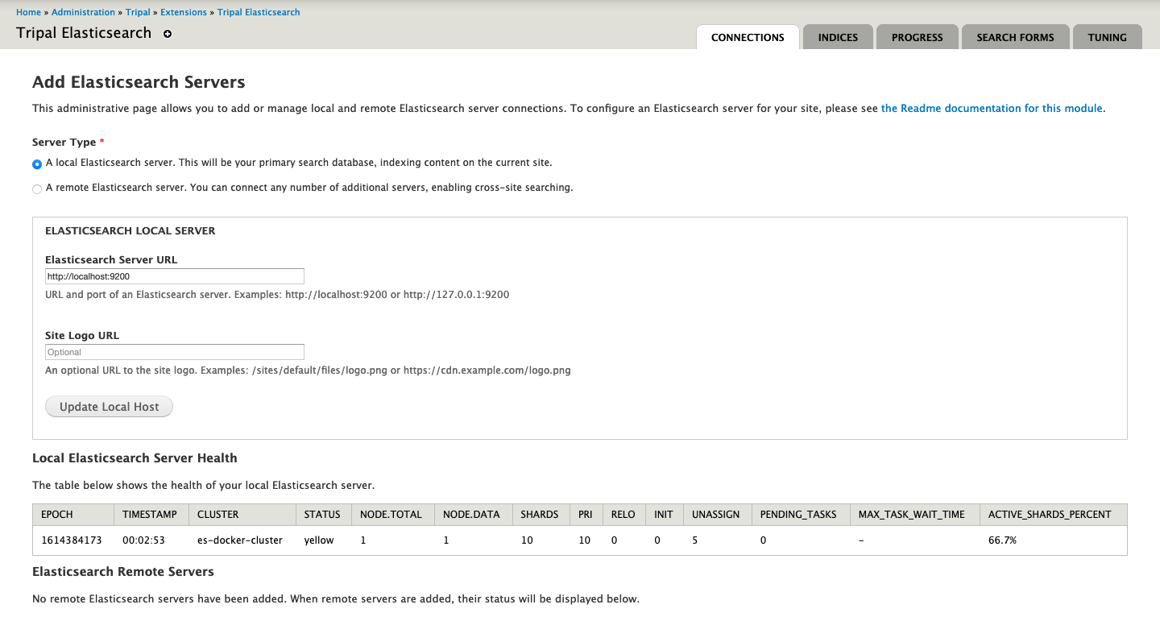Screen dimensions: 1160x621
Task: Click the Local Elasticsearch Server Health heading
Action: (x=135, y=458)
